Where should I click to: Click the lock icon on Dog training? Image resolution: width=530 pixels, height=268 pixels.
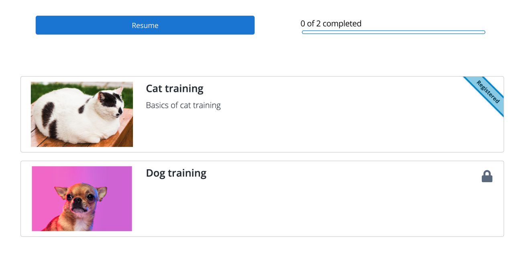[487, 176]
